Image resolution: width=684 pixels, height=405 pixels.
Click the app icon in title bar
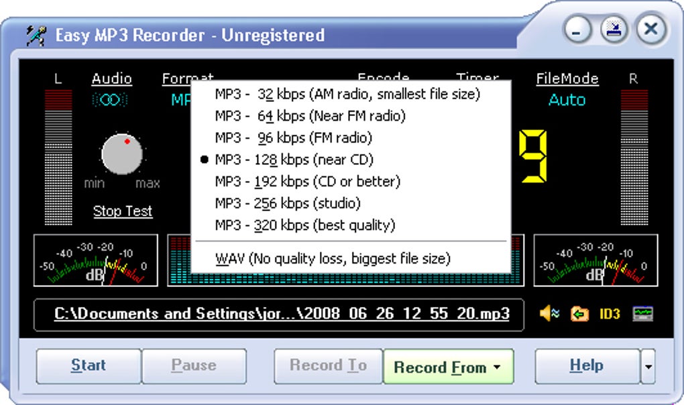pyautogui.click(x=36, y=36)
